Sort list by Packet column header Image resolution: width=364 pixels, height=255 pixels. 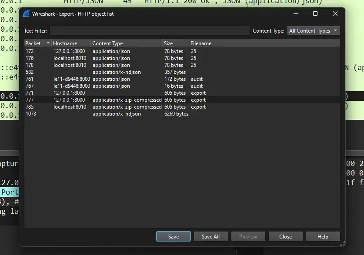[37, 43]
